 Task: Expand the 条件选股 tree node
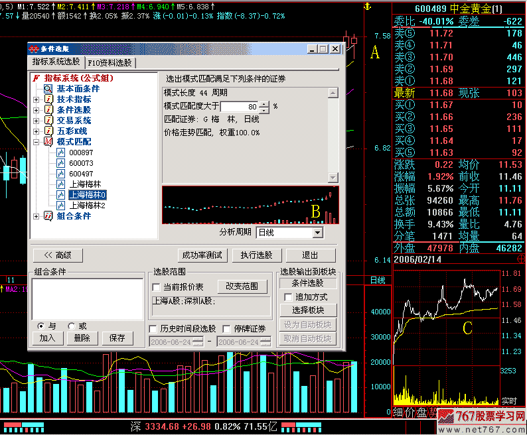click(x=36, y=110)
